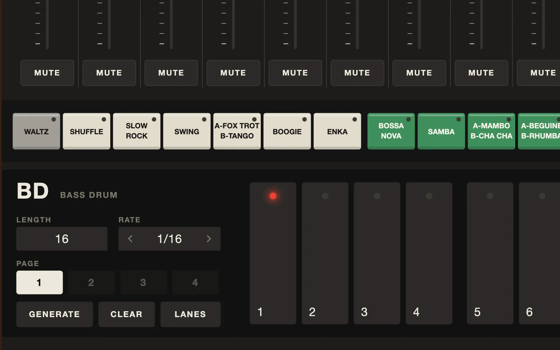Toggle sequencer step 5 pad
The image size is (560, 350).
(490, 253)
